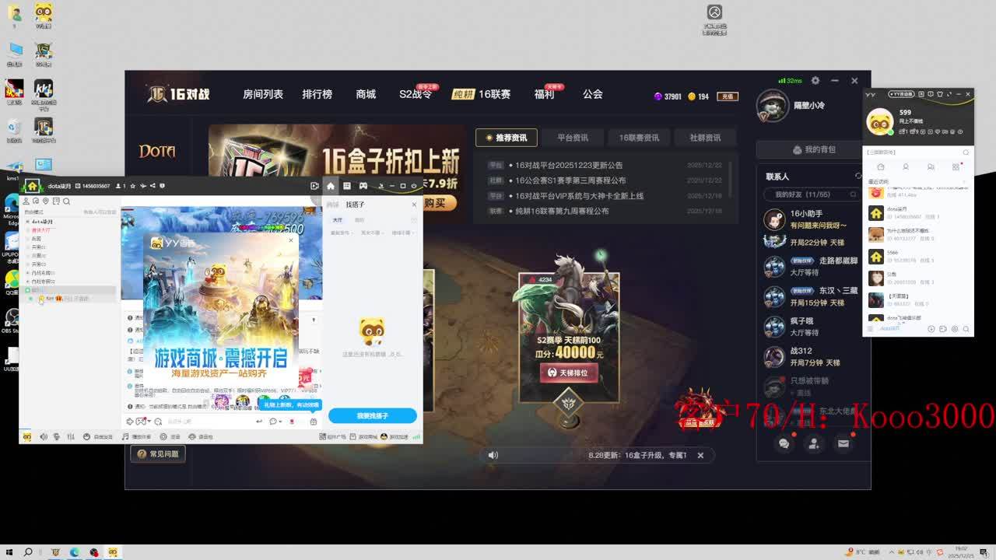Click add friend icon in 16对战
The width and height of the screenshot is (996, 560).
813,443
